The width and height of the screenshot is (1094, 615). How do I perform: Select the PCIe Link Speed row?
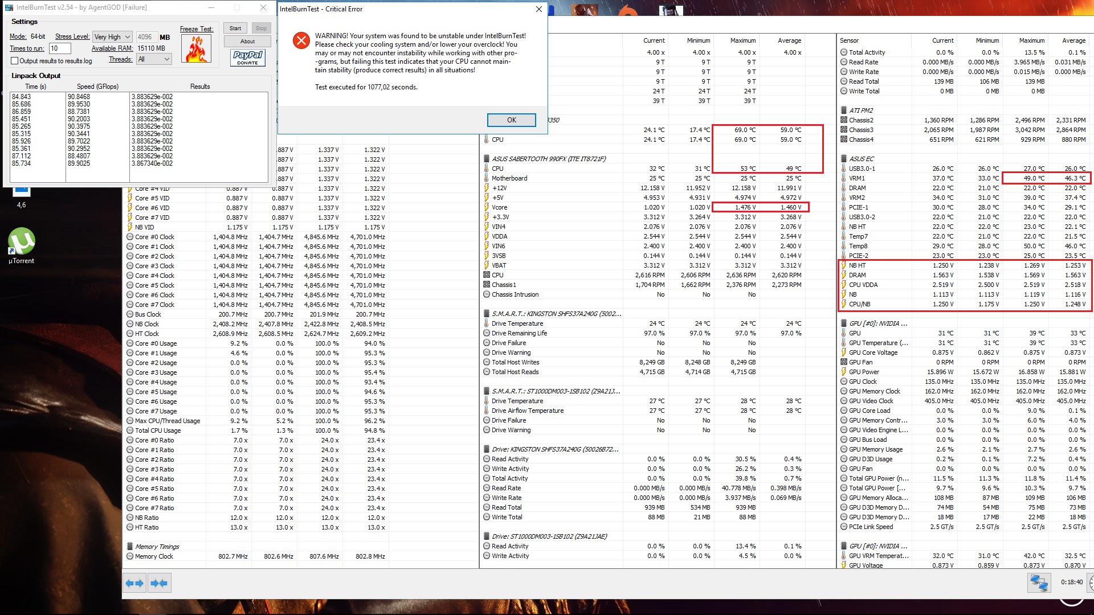[964, 527]
